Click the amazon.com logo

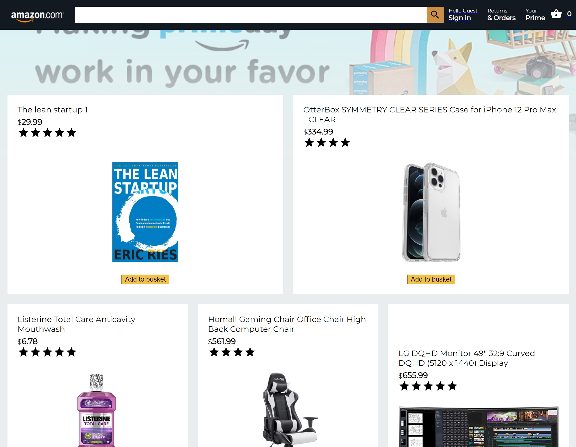point(37,15)
